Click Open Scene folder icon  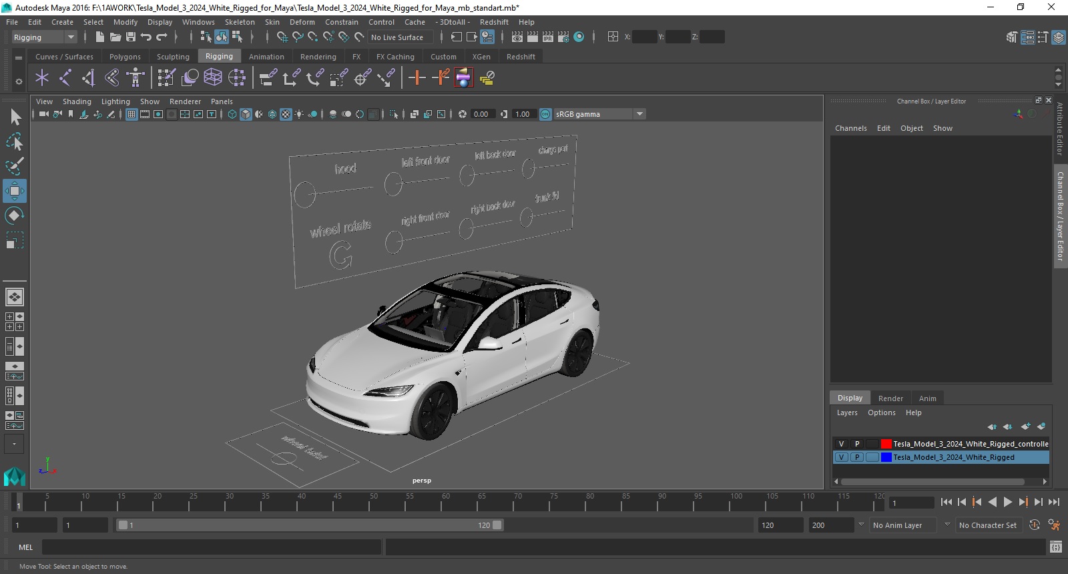[115, 37]
